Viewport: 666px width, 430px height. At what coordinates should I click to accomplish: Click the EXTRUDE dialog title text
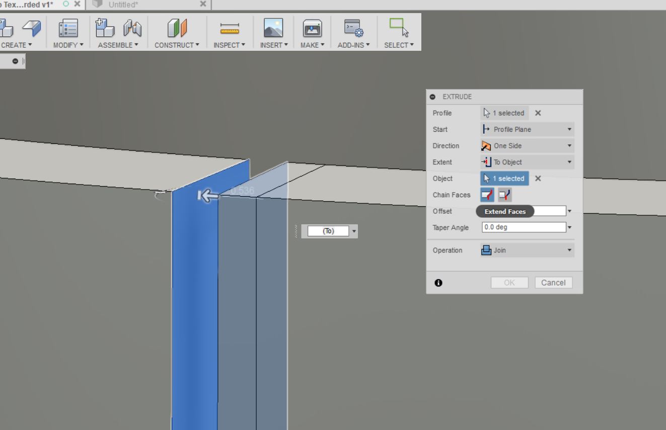[x=457, y=97]
